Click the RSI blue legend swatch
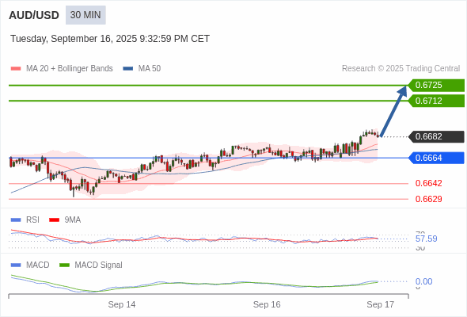The image size is (467, 317). [16, 220]
